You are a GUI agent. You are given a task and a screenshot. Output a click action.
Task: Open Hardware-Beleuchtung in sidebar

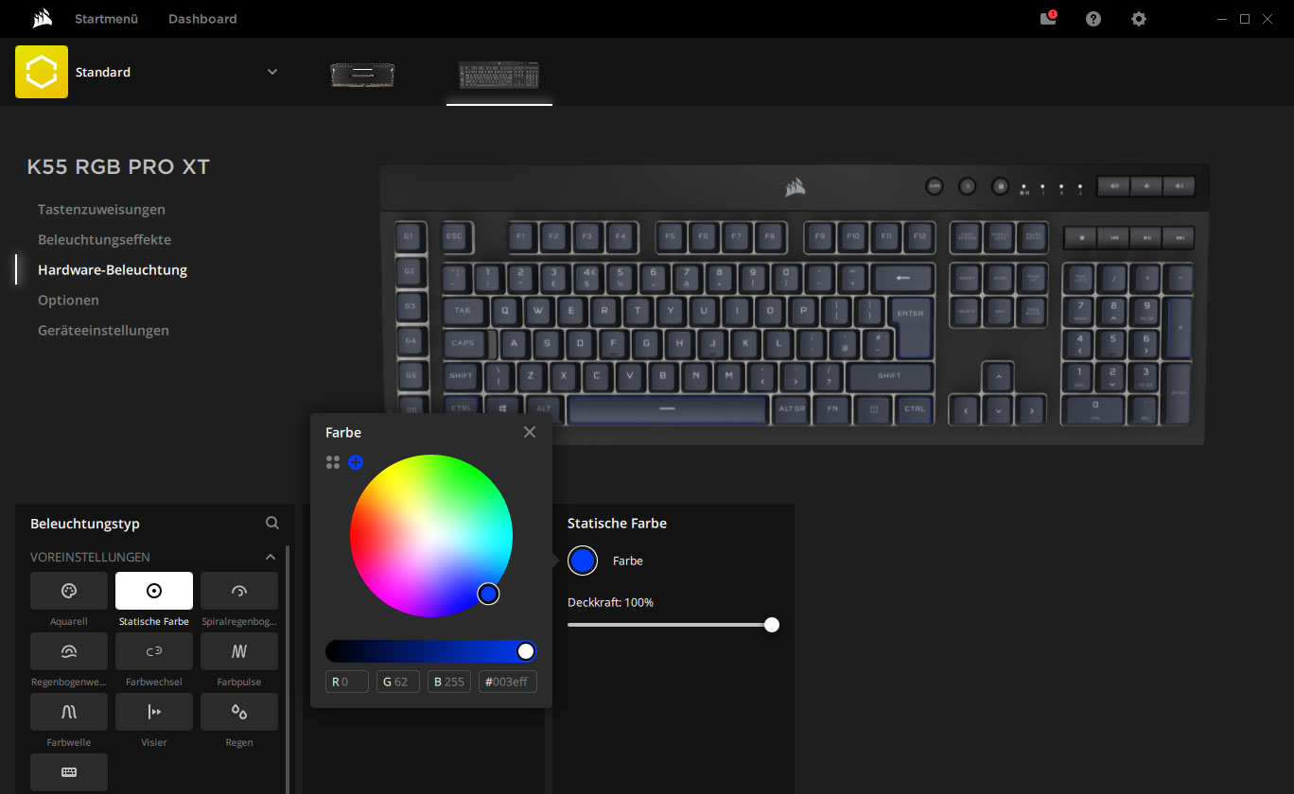113,269
